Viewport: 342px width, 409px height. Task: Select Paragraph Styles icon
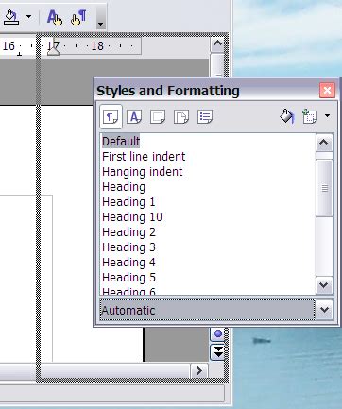pyautogui.click(x=111, y=117)
